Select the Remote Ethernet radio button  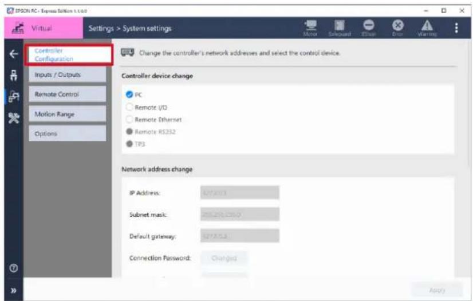tap(129, 120)
